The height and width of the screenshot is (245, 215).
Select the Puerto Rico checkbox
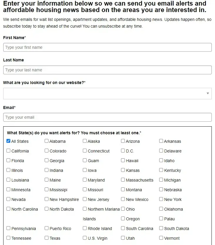coord(47,228)
